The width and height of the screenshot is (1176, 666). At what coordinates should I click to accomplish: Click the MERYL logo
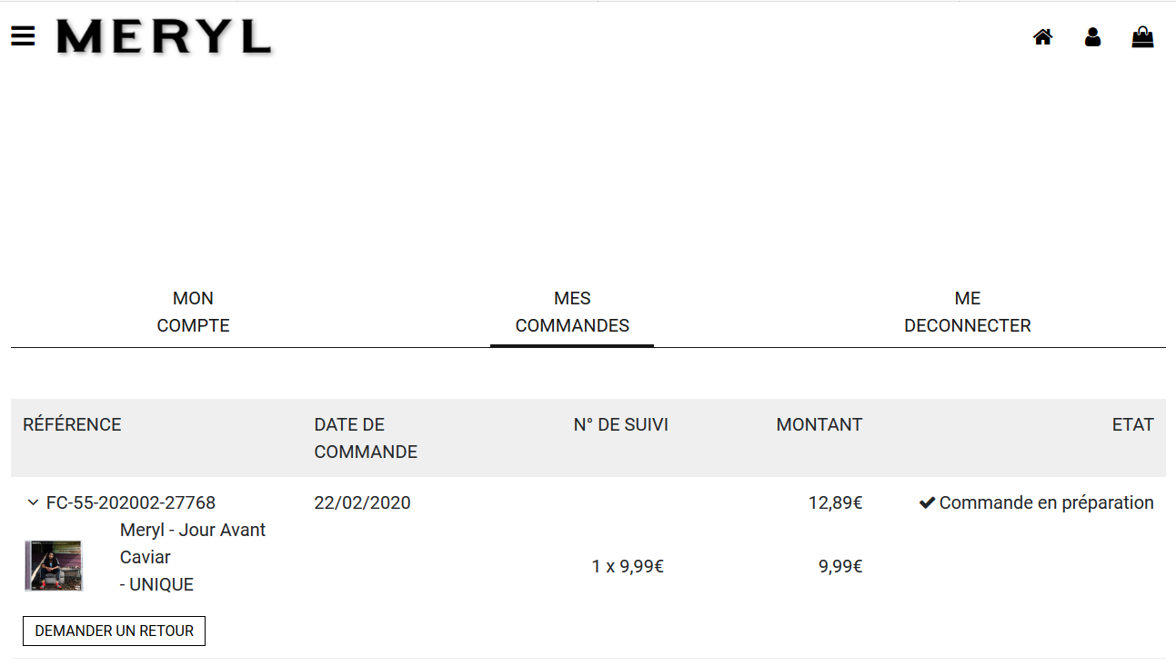[164, 37]
